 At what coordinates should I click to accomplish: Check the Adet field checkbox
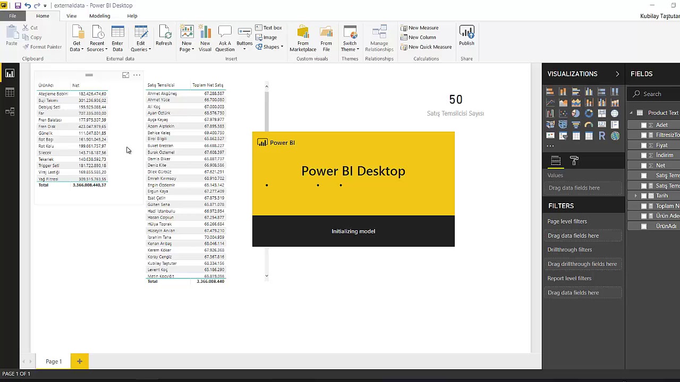tap(644, 125)
